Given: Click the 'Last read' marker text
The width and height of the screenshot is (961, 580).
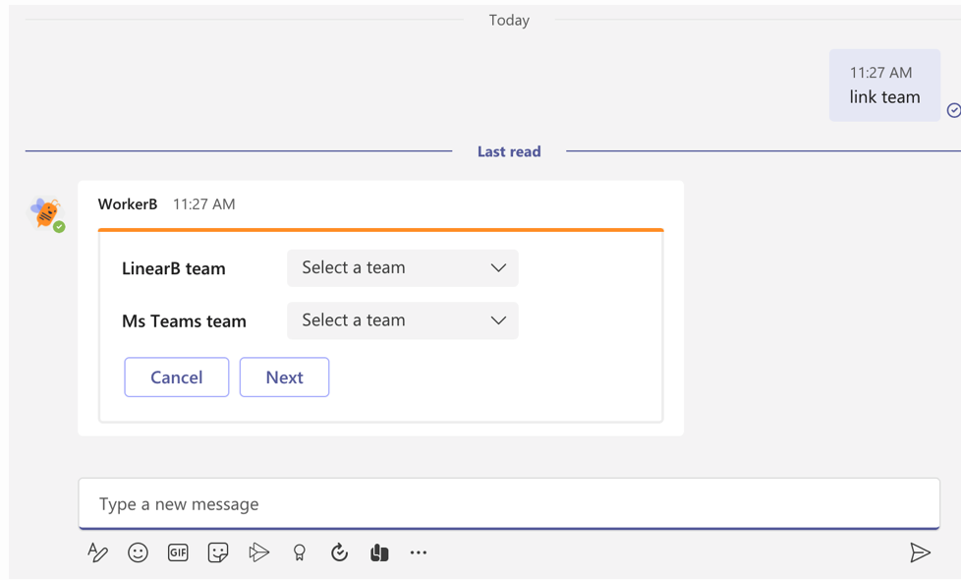Looking at the screenshot, I should (x=509, y=151).
